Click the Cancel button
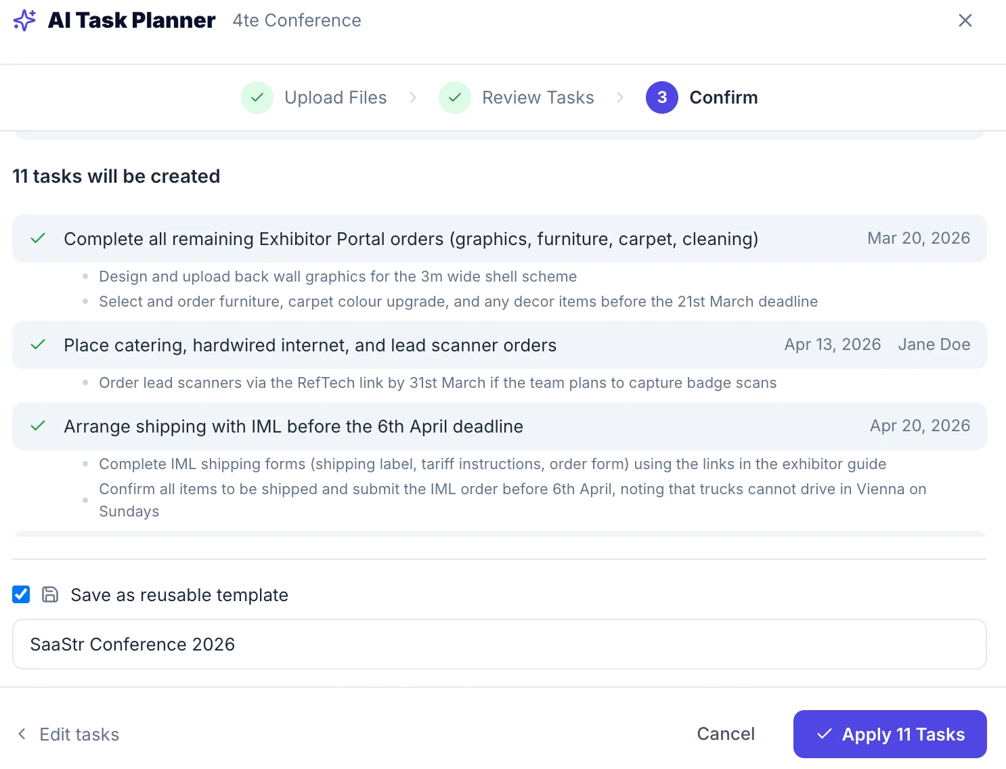Viewport: 1006px width, 769px height. [x=726, y=734]
